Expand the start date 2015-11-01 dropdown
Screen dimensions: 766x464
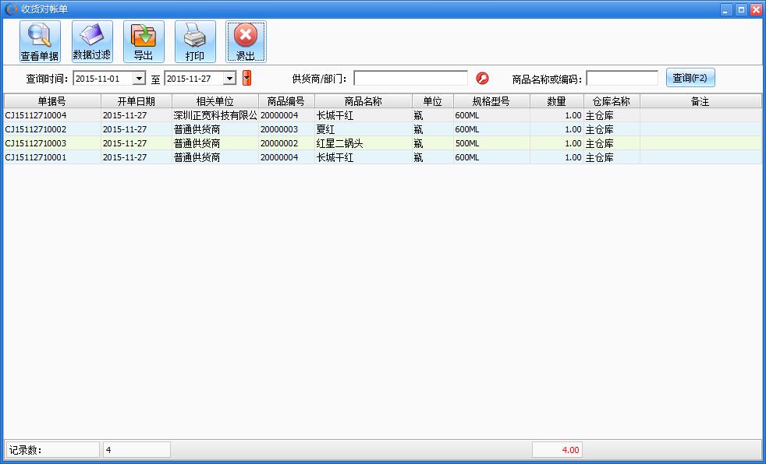click(139, 79)
